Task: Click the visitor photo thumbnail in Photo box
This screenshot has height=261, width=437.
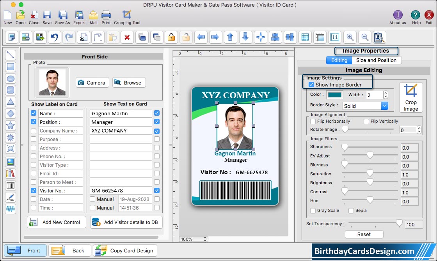Action: (x=52, y=82)
